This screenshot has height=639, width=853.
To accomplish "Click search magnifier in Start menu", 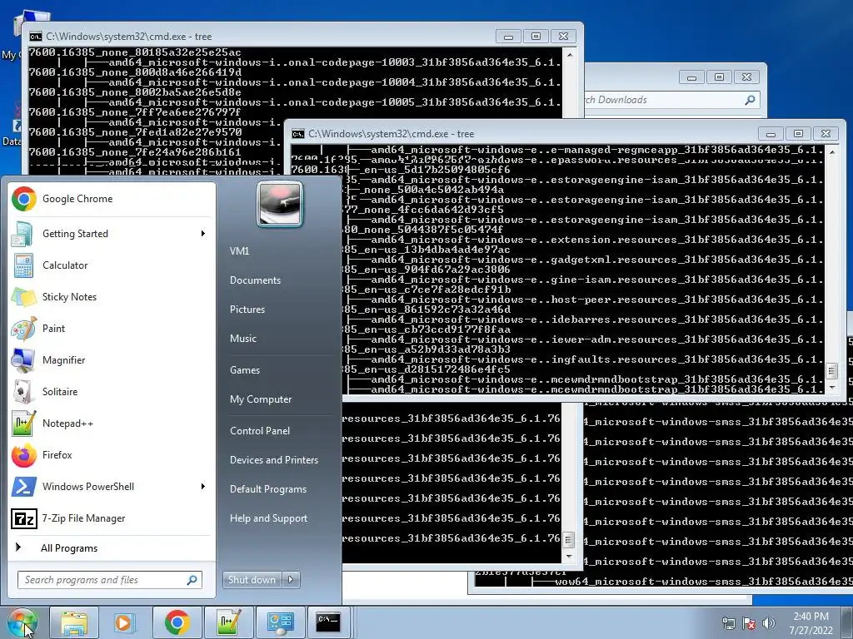I will (192, 580).
